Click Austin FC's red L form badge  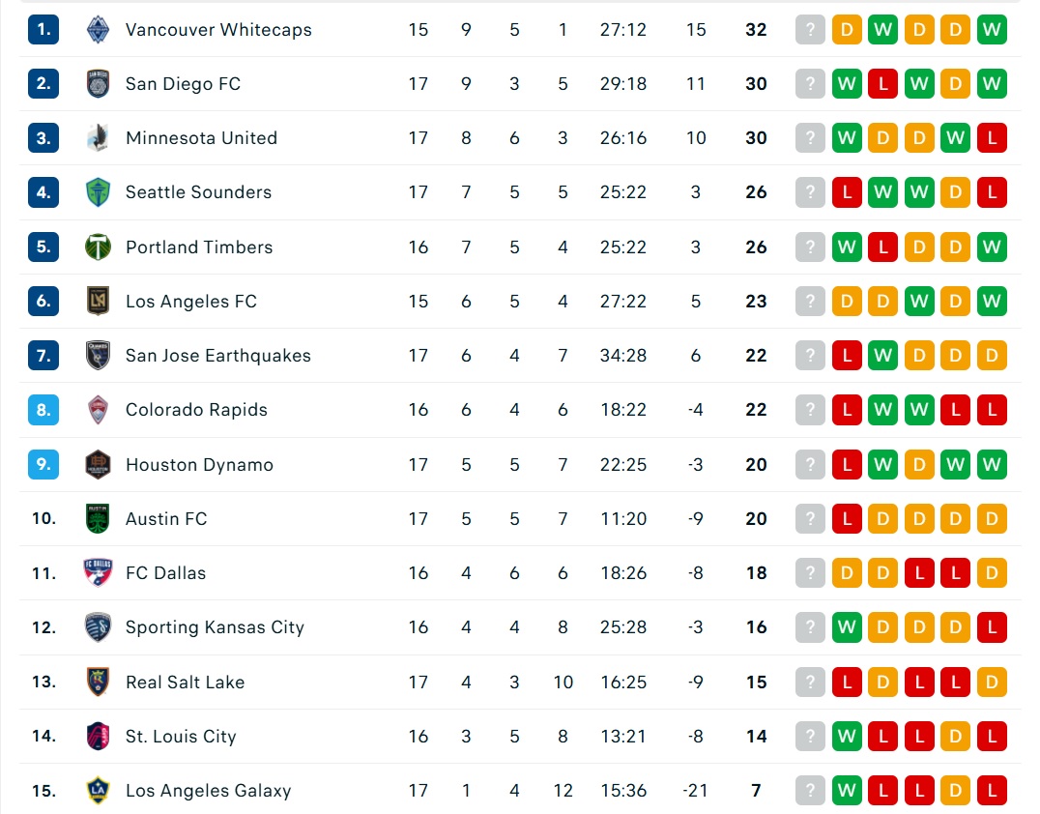pyautogui.click(x=847, y=519)
